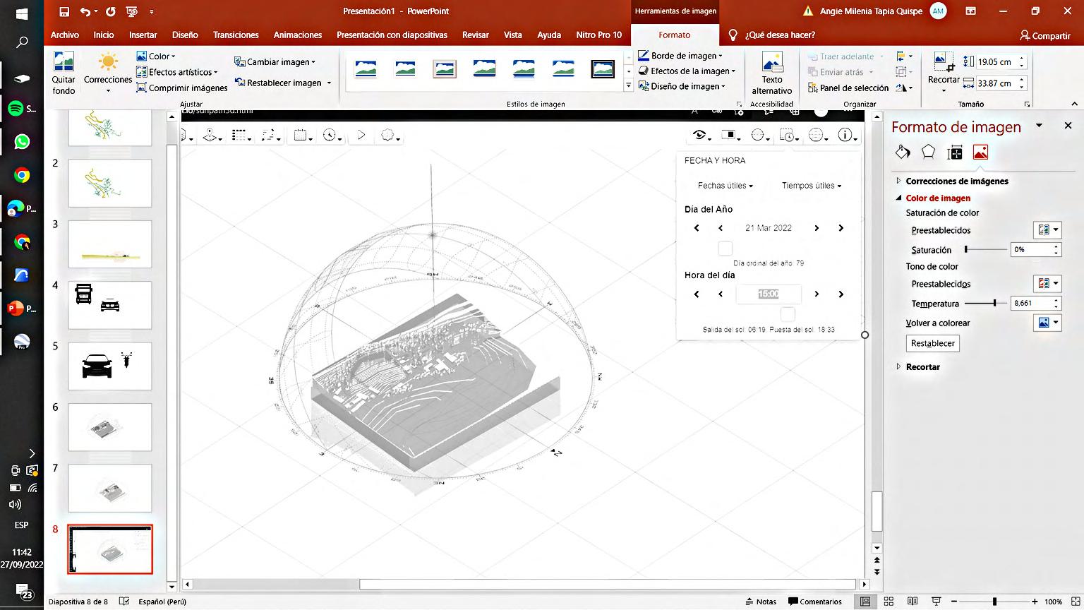Undo the last action in the title bar

pyautogui.click(x=85, y=11)
